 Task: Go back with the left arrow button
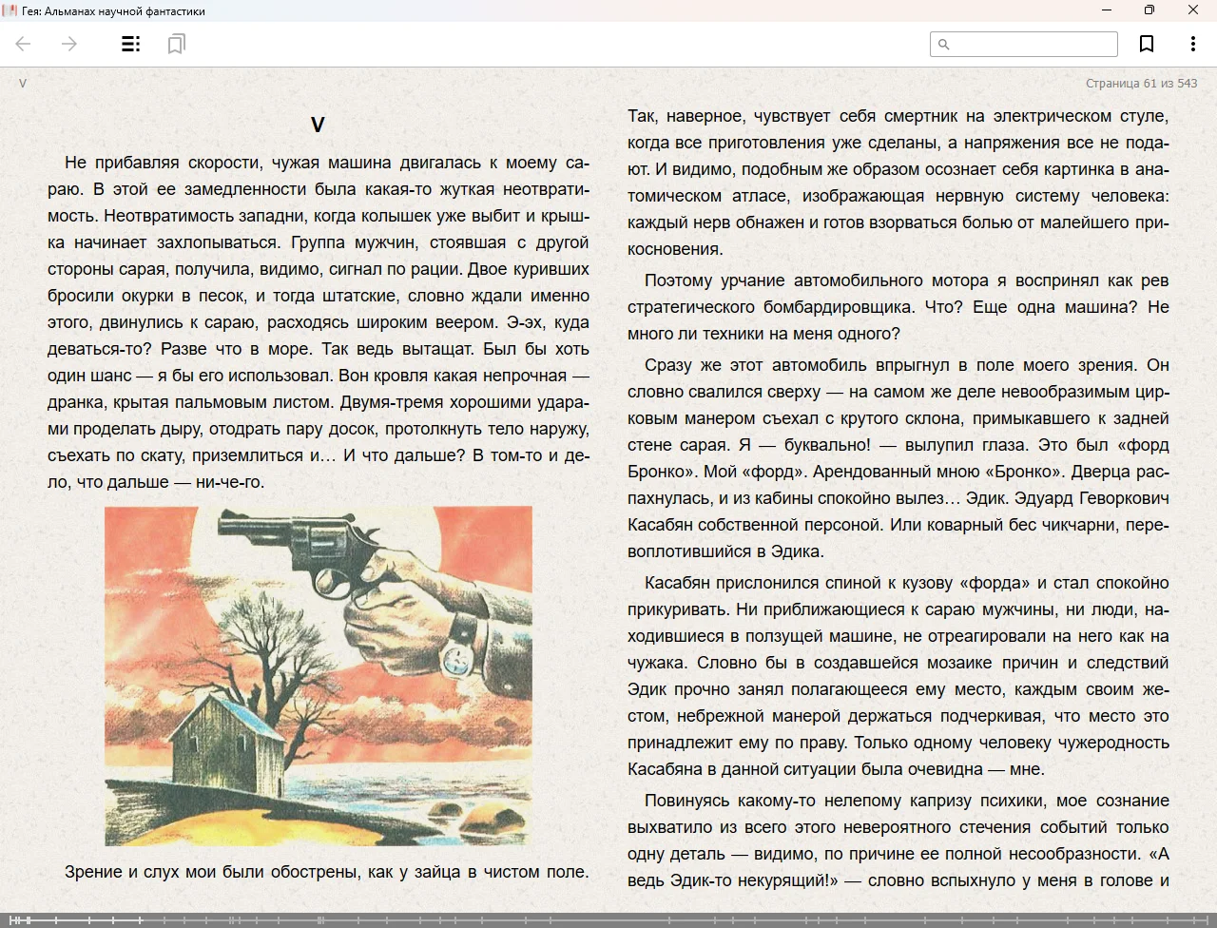point(24,44)
